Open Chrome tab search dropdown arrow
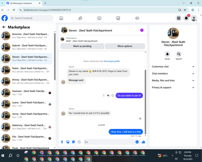 2,3
